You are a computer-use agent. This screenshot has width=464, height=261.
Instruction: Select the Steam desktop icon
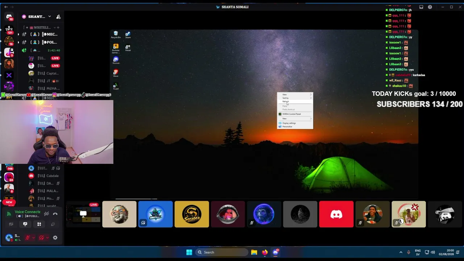[128, 35]
